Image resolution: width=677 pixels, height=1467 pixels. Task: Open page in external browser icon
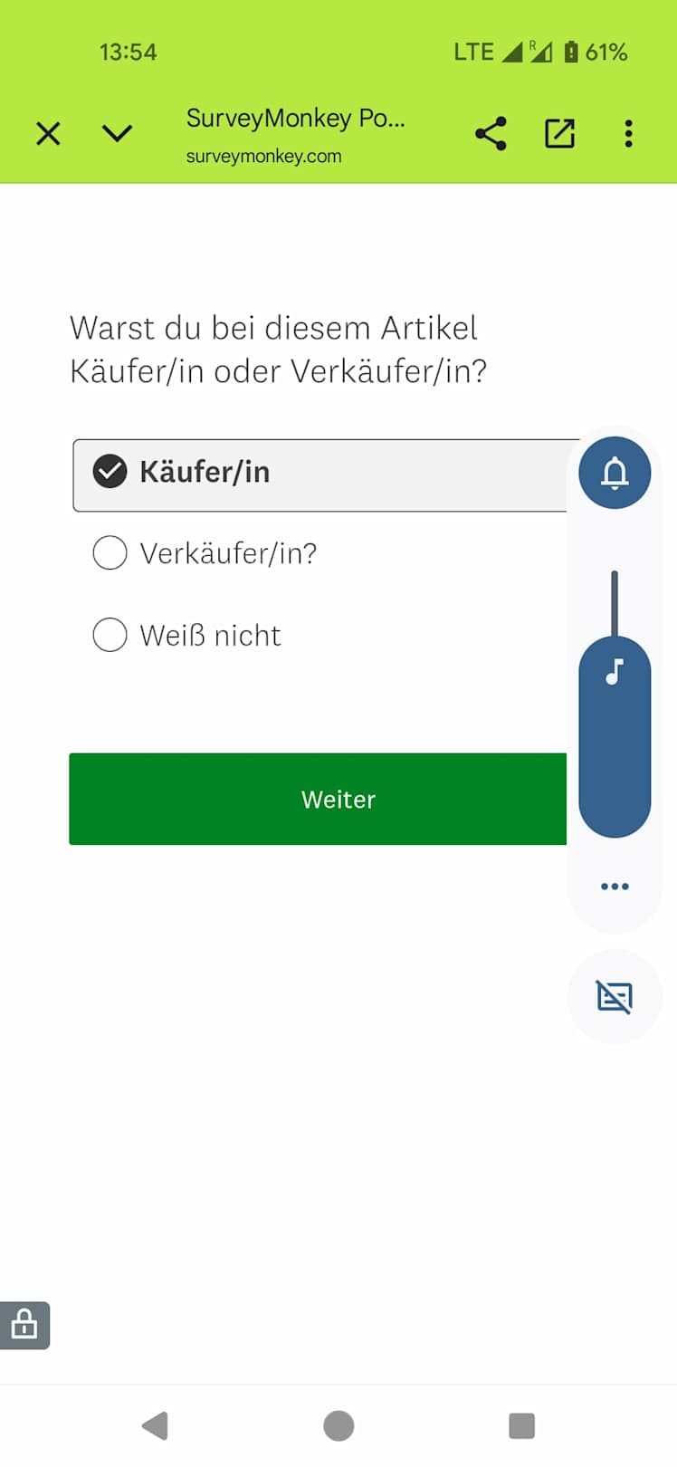[559, 134]
